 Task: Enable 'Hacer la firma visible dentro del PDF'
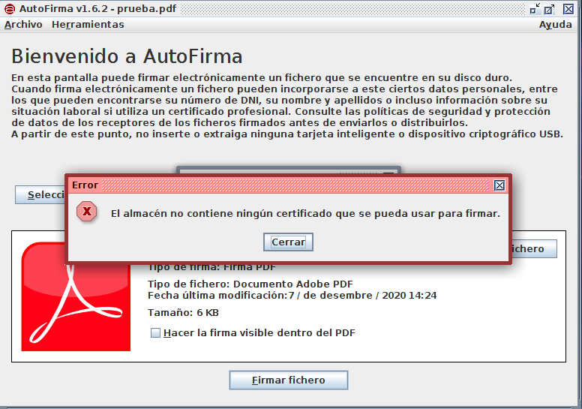[x=156, y=333]
